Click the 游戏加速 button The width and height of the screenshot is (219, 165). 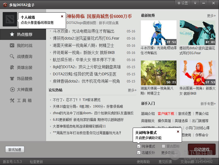pos(15,149)
